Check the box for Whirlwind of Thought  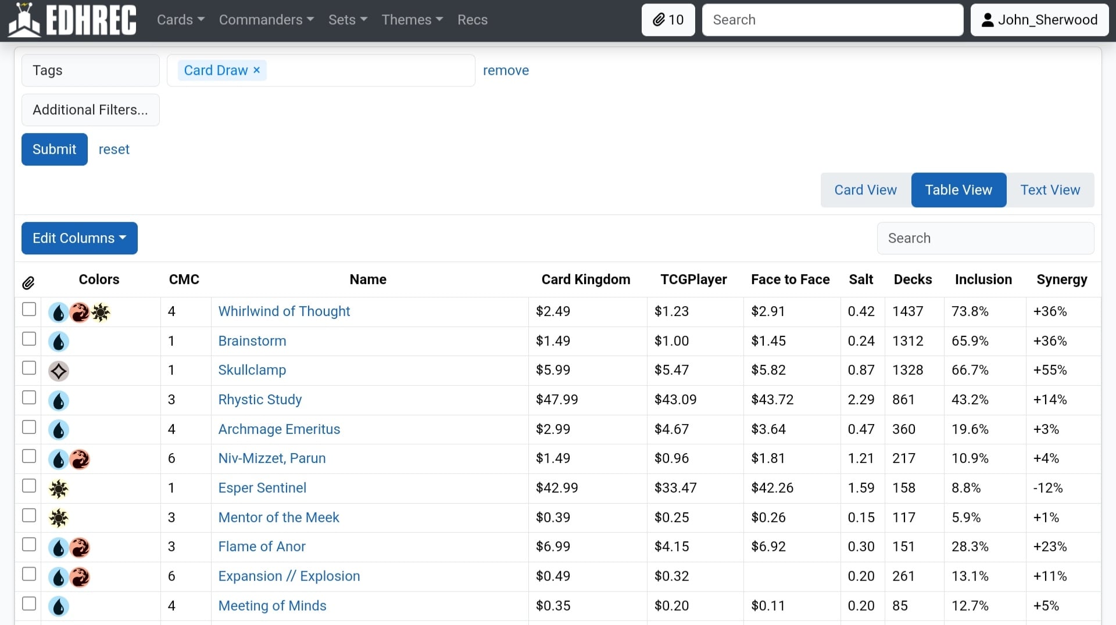click(x=29, y=309)
